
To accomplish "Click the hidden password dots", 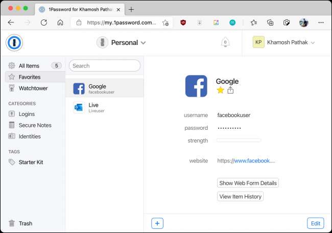I will pos(229,128).
